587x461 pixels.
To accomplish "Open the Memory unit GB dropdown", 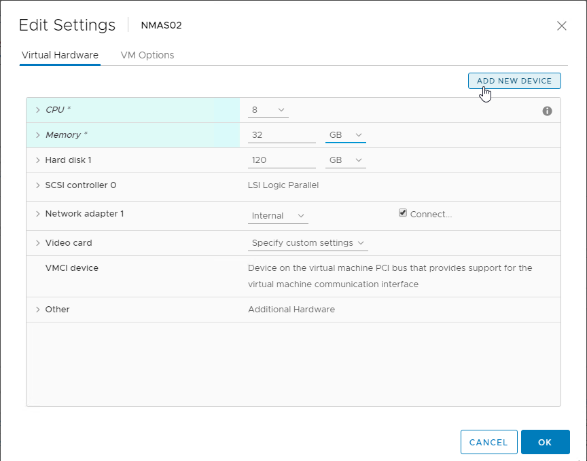I will point(346,135).
